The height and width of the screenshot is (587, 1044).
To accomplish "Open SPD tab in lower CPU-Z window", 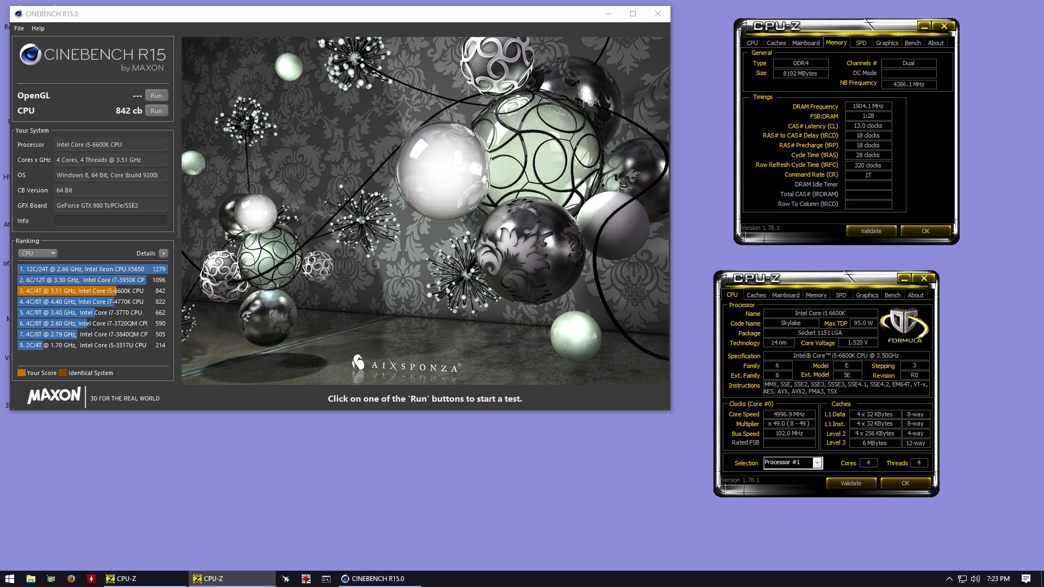I will point(841,295).
